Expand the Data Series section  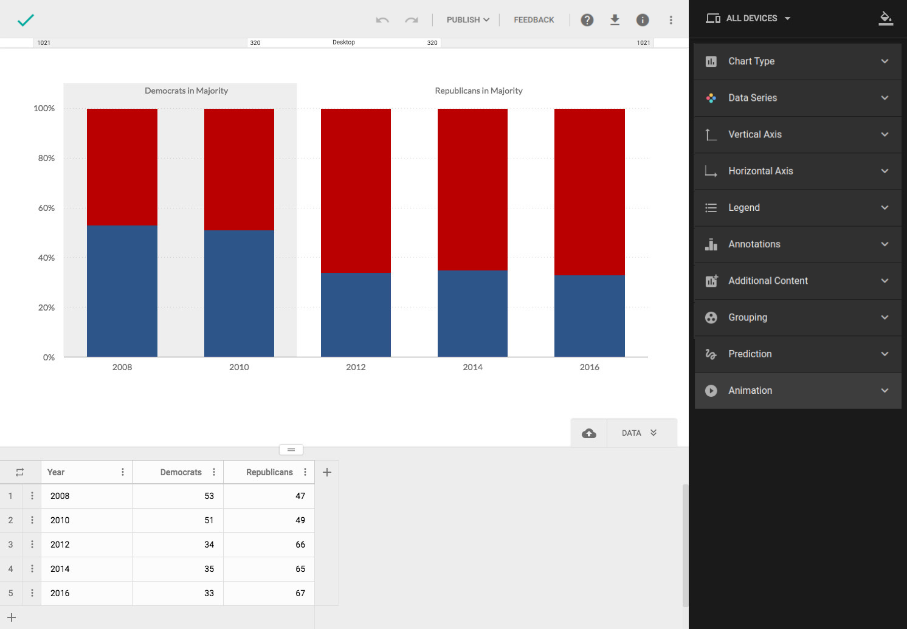(x=797, y=98)
